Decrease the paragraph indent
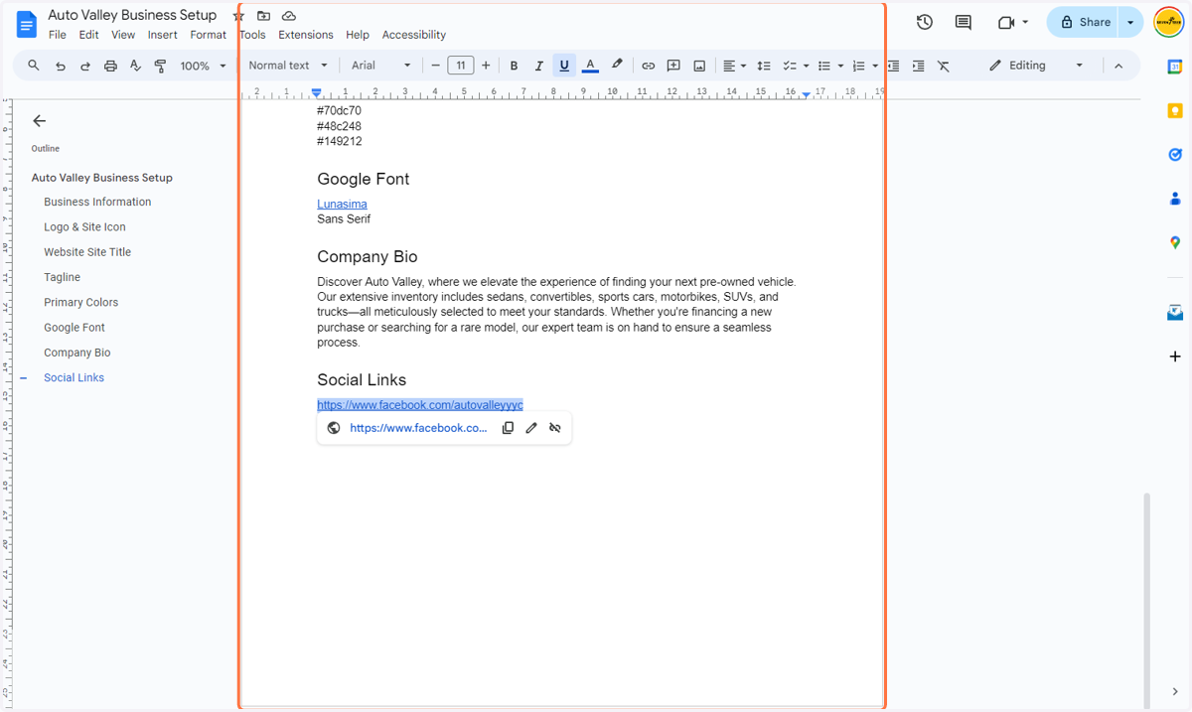 [893, 66]
